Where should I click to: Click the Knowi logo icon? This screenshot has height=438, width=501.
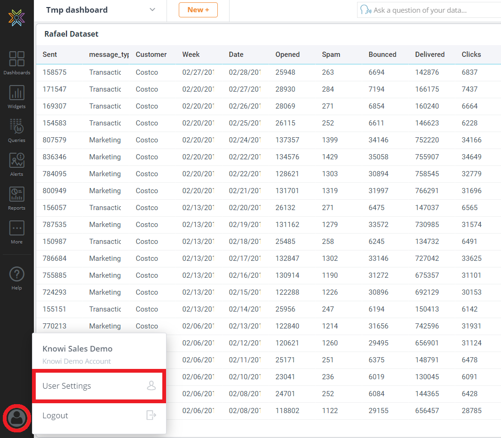pos(16,17)
